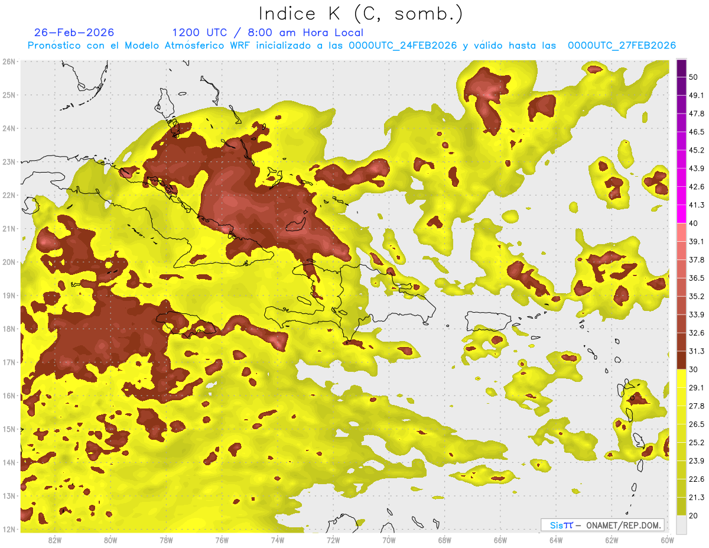Select the date label '26-Feb-2026'
This screenshot has width=709, height=548.
74,33
